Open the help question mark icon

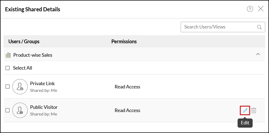tap(250, 9)
